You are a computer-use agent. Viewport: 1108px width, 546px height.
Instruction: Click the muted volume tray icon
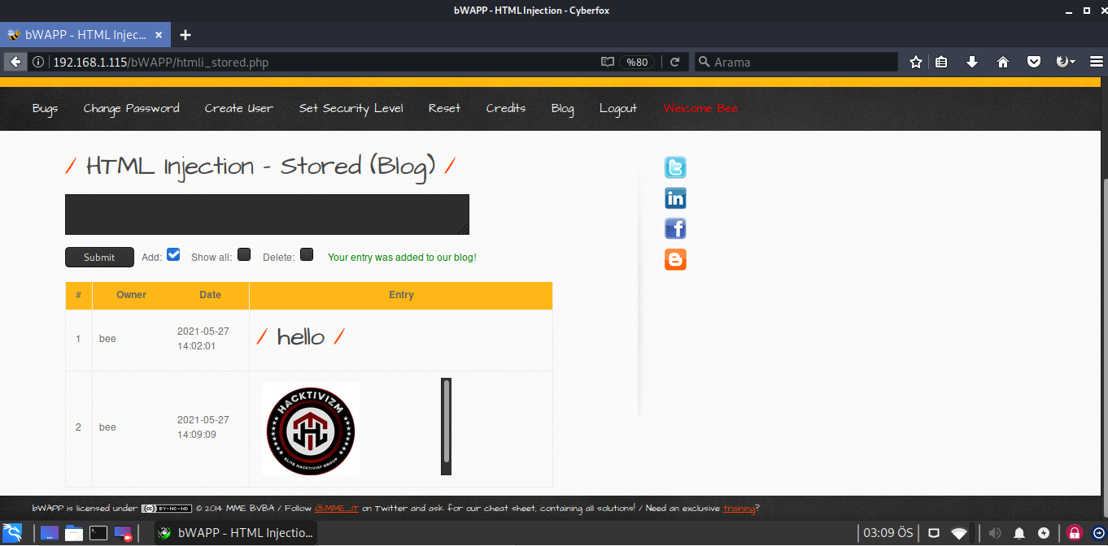pyautogui.click(x=994, y=533)
